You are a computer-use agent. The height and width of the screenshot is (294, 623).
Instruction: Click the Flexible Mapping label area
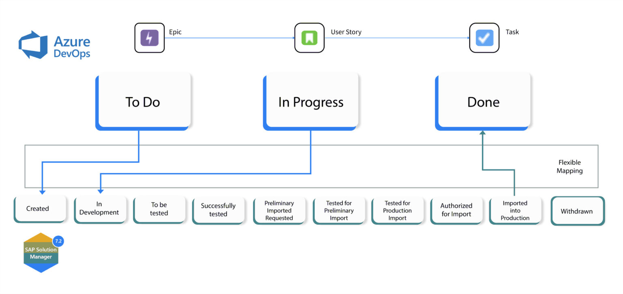click(x=569, y=166)
